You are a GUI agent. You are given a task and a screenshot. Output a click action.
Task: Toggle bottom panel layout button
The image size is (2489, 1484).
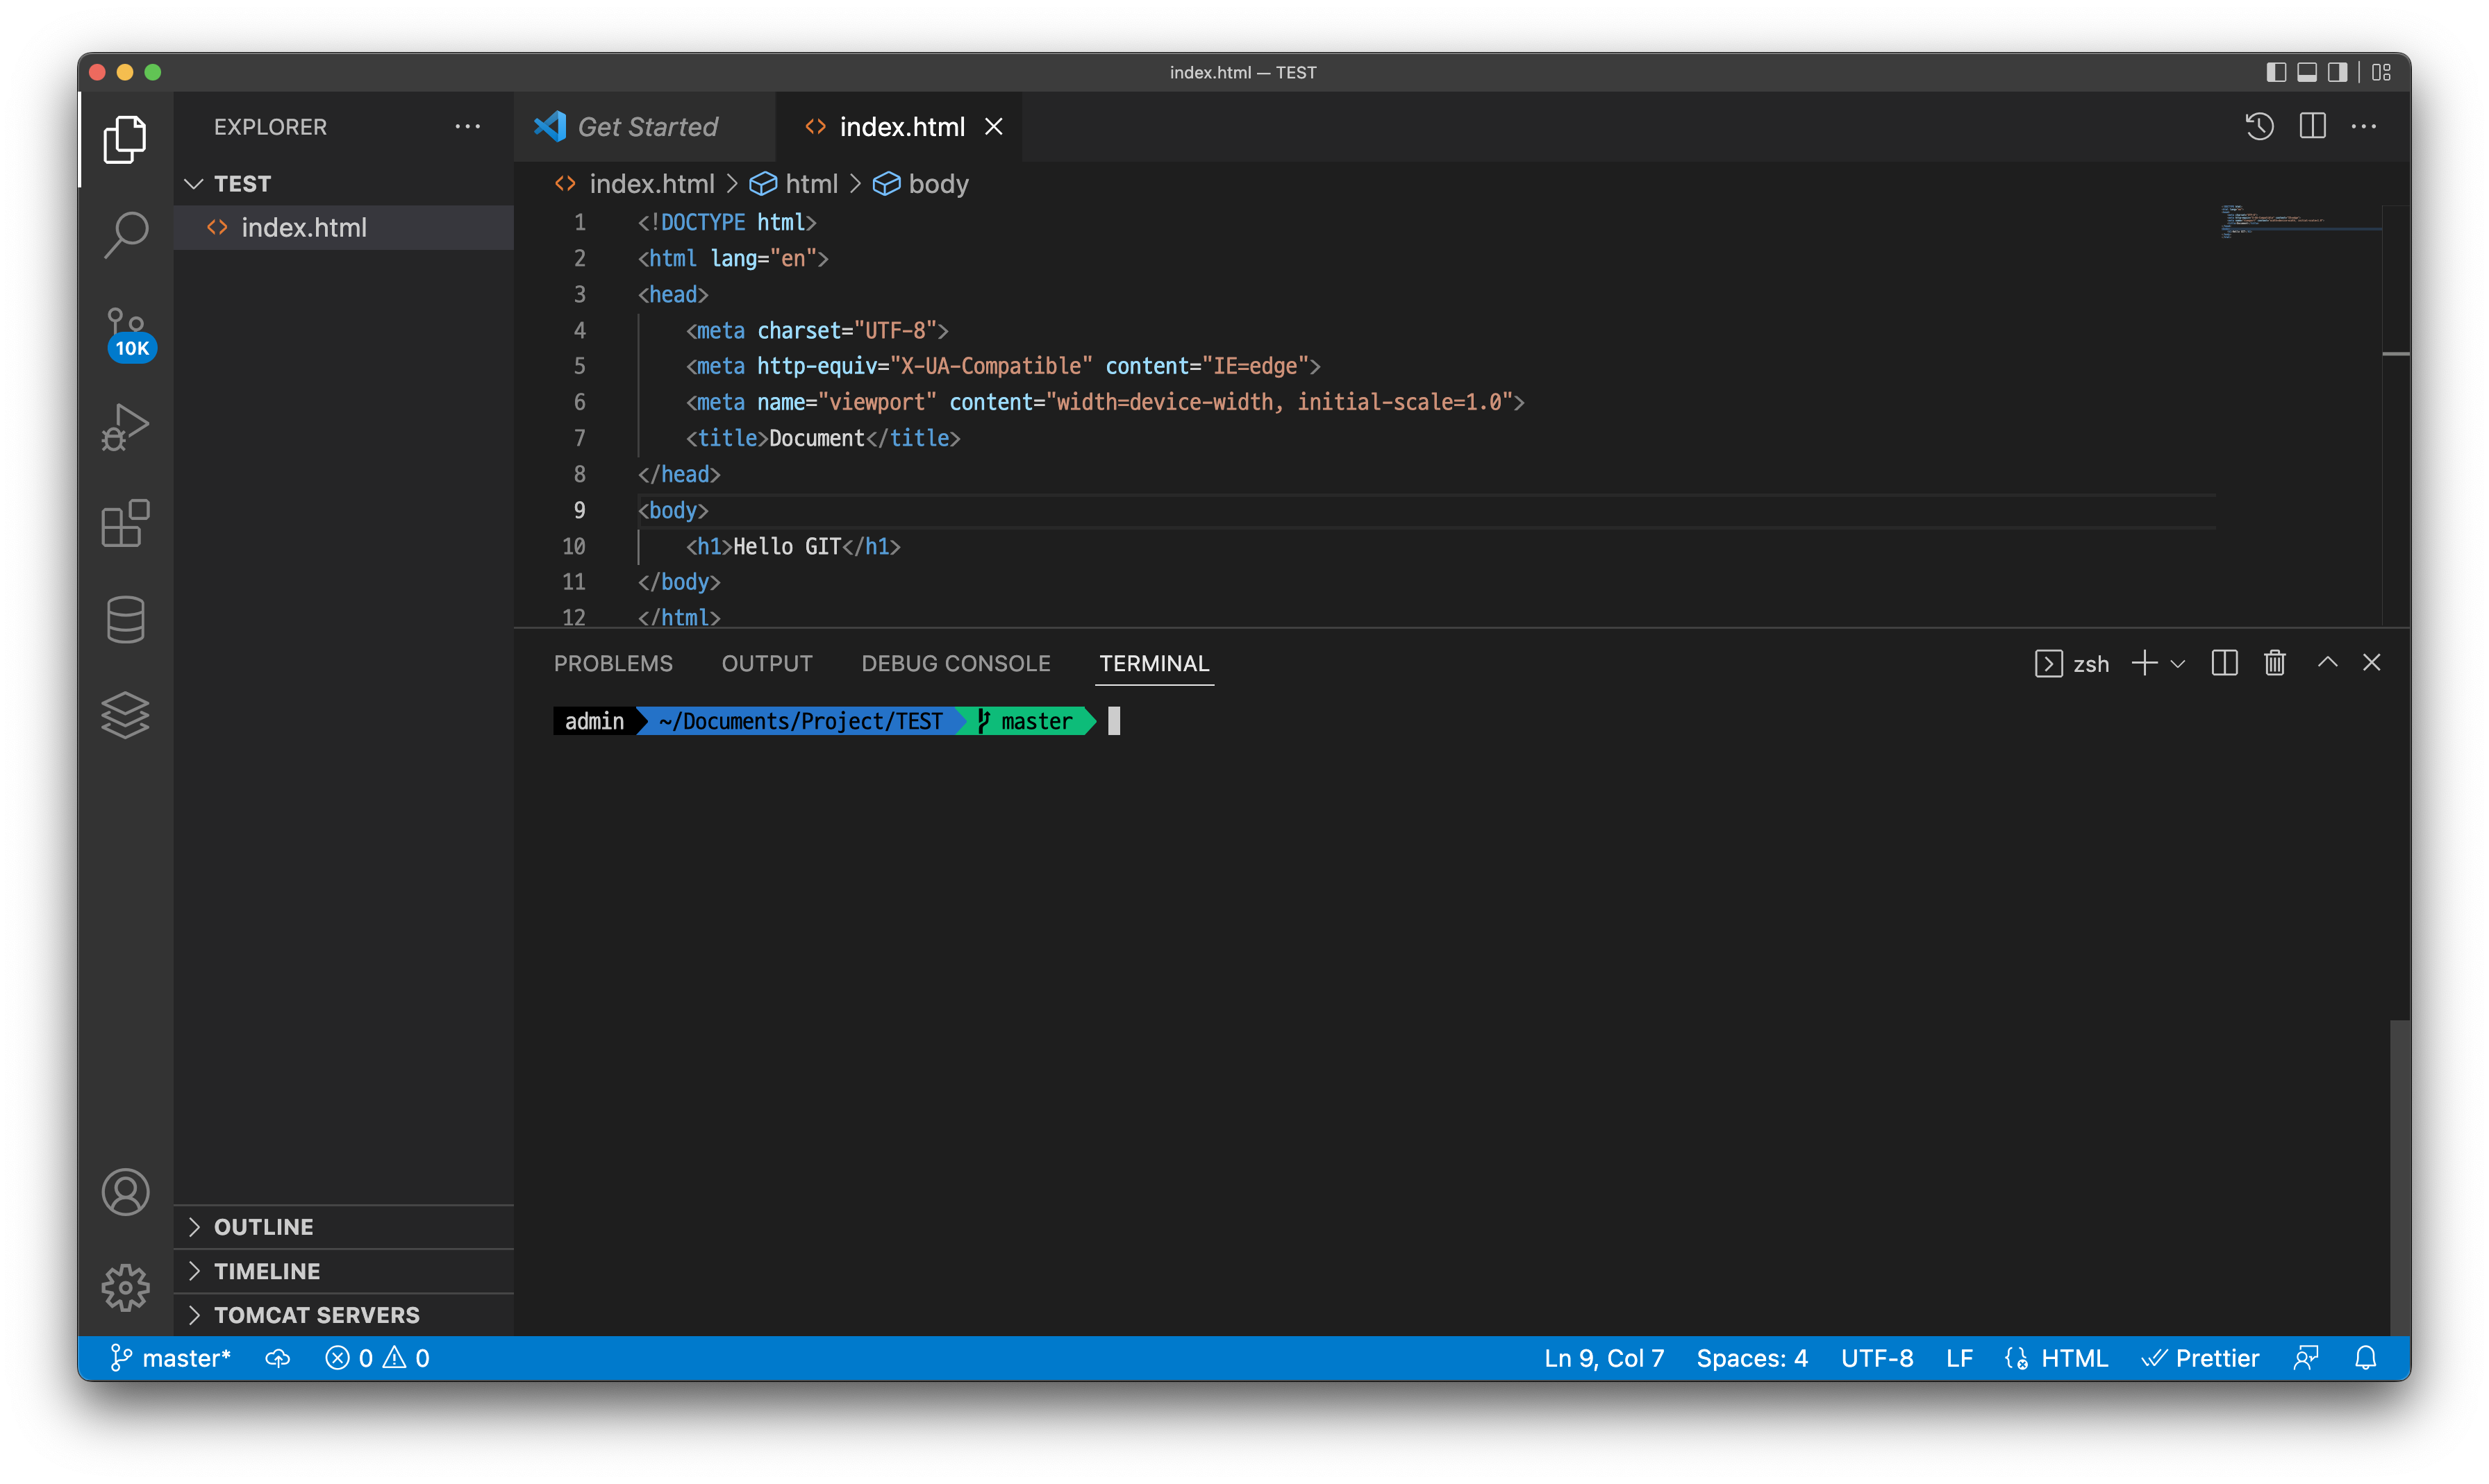tap(2307, 72)
